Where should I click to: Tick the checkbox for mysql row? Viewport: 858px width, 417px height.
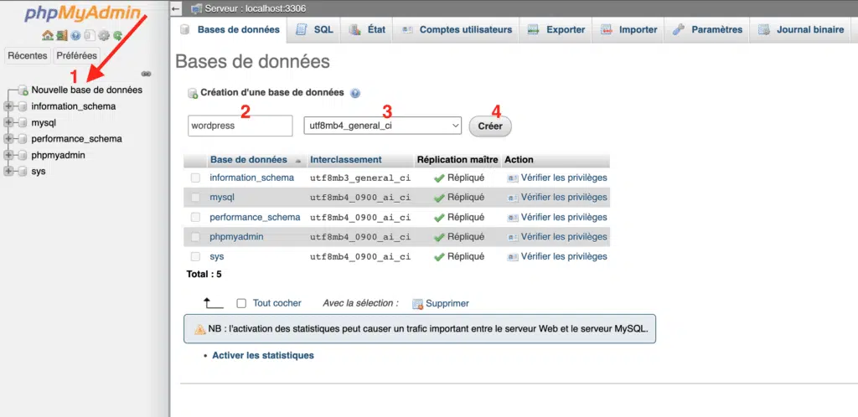point(195,198)
